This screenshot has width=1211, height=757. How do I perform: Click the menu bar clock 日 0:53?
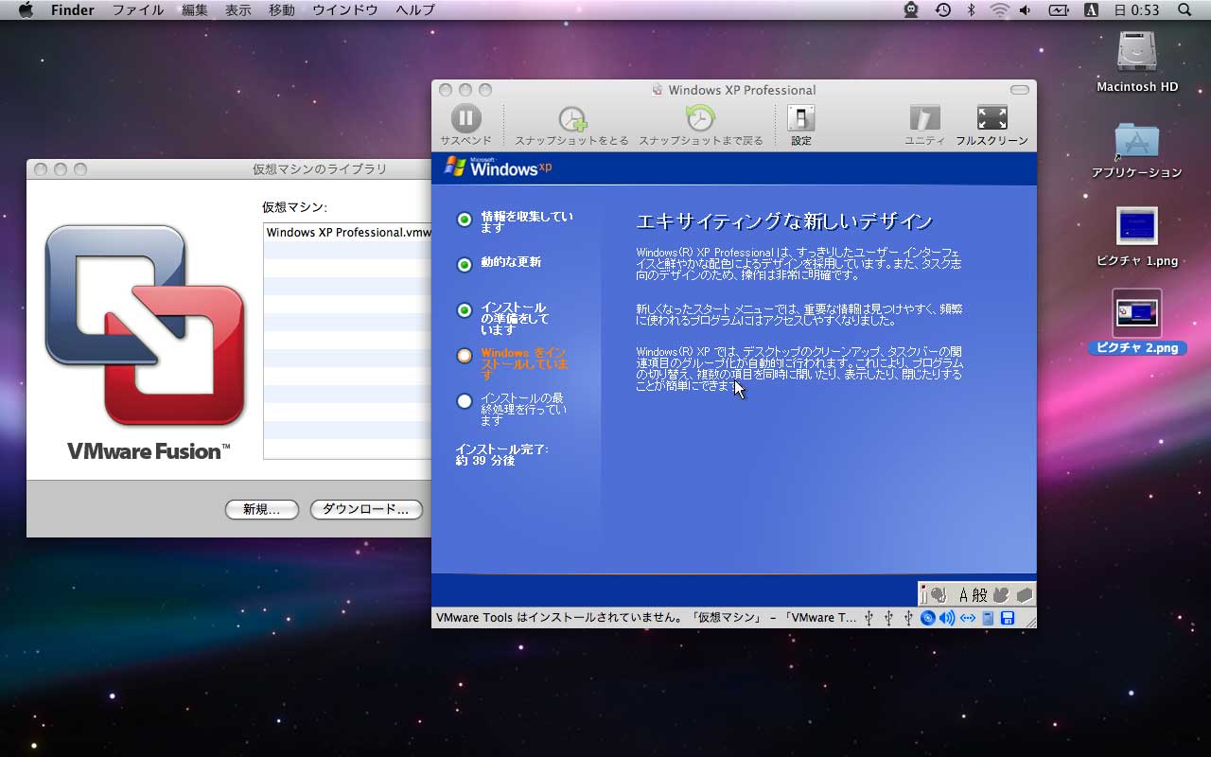1136,9
